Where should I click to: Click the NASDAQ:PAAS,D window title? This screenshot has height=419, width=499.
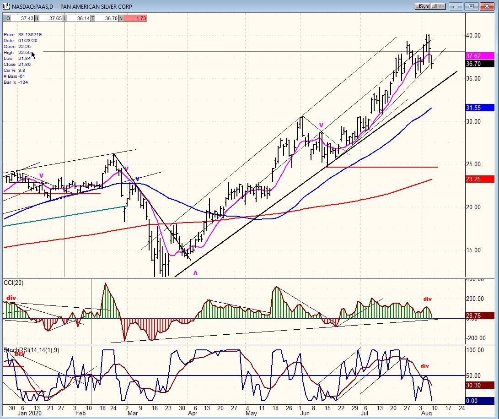pos(72,6)
